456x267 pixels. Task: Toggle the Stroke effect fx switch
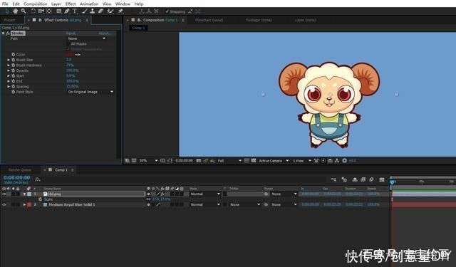[x=8, y=33]
